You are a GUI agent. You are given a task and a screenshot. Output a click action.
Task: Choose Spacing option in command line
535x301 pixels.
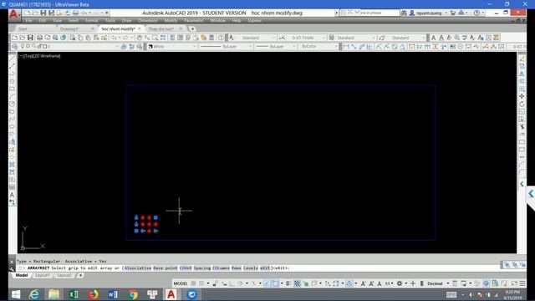[x=202, y=268]
